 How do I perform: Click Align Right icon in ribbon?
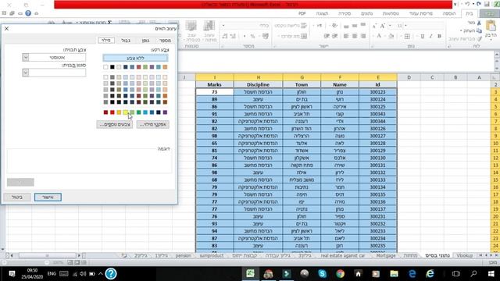(363, 37)
